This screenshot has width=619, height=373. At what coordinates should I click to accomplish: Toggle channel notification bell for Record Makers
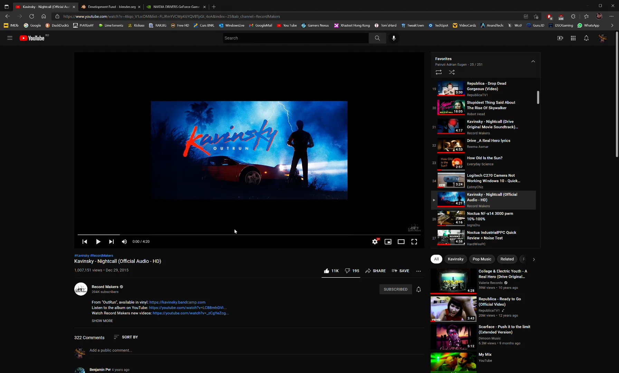[419, 289]
